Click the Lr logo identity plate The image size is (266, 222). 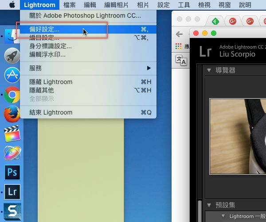[206, 51]
